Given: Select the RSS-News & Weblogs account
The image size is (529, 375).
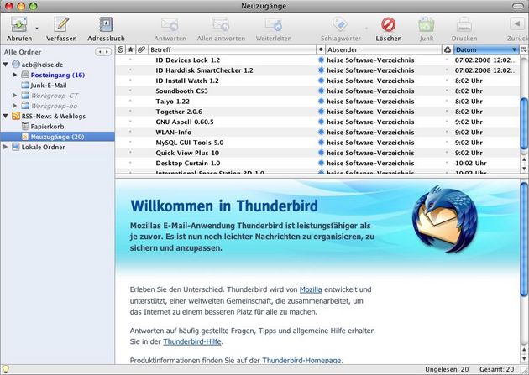Looking at the screenshot, I should tap(53, 117).
